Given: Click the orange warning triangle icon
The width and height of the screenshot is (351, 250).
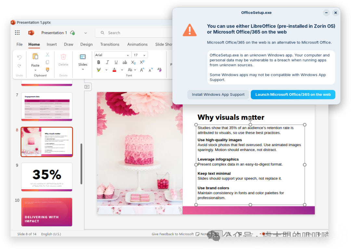Looking at the screenshot, I should [x=189, y=30].
